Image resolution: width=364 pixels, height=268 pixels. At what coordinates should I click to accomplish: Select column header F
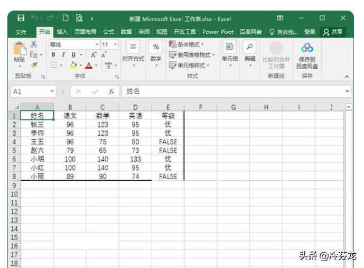point(201,107)
